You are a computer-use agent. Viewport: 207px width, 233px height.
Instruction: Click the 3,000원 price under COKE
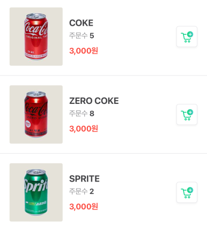[84, 51]
